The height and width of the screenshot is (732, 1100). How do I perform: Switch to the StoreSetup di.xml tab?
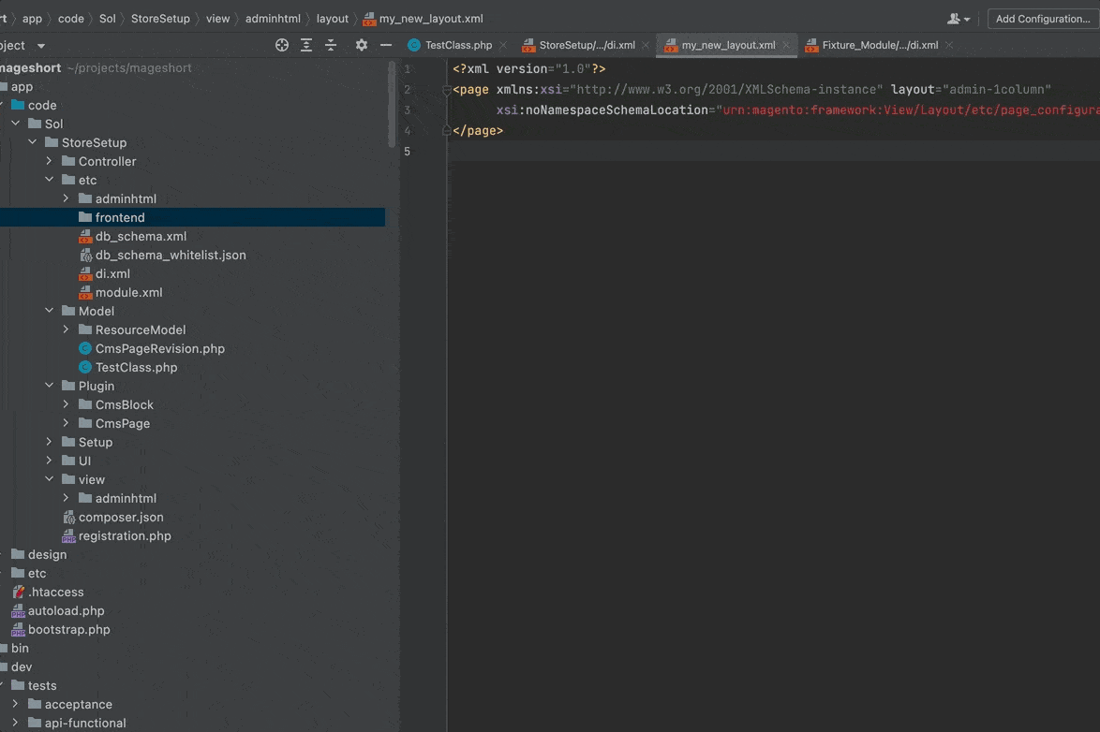coord(587,45)
